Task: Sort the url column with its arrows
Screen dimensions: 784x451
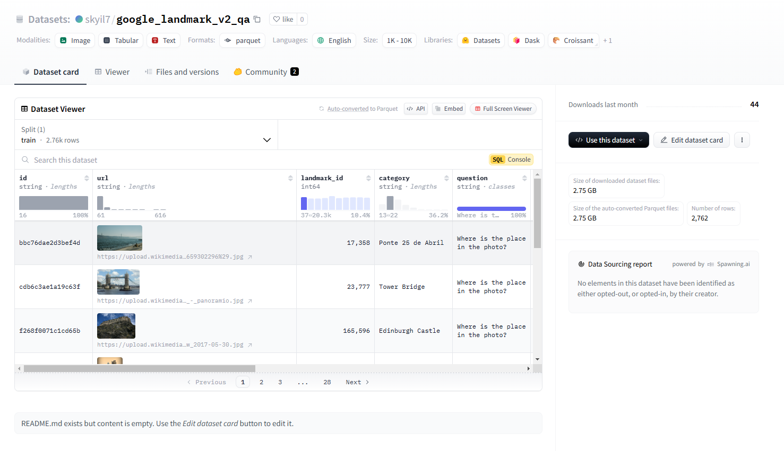Action: pos(290,178)
